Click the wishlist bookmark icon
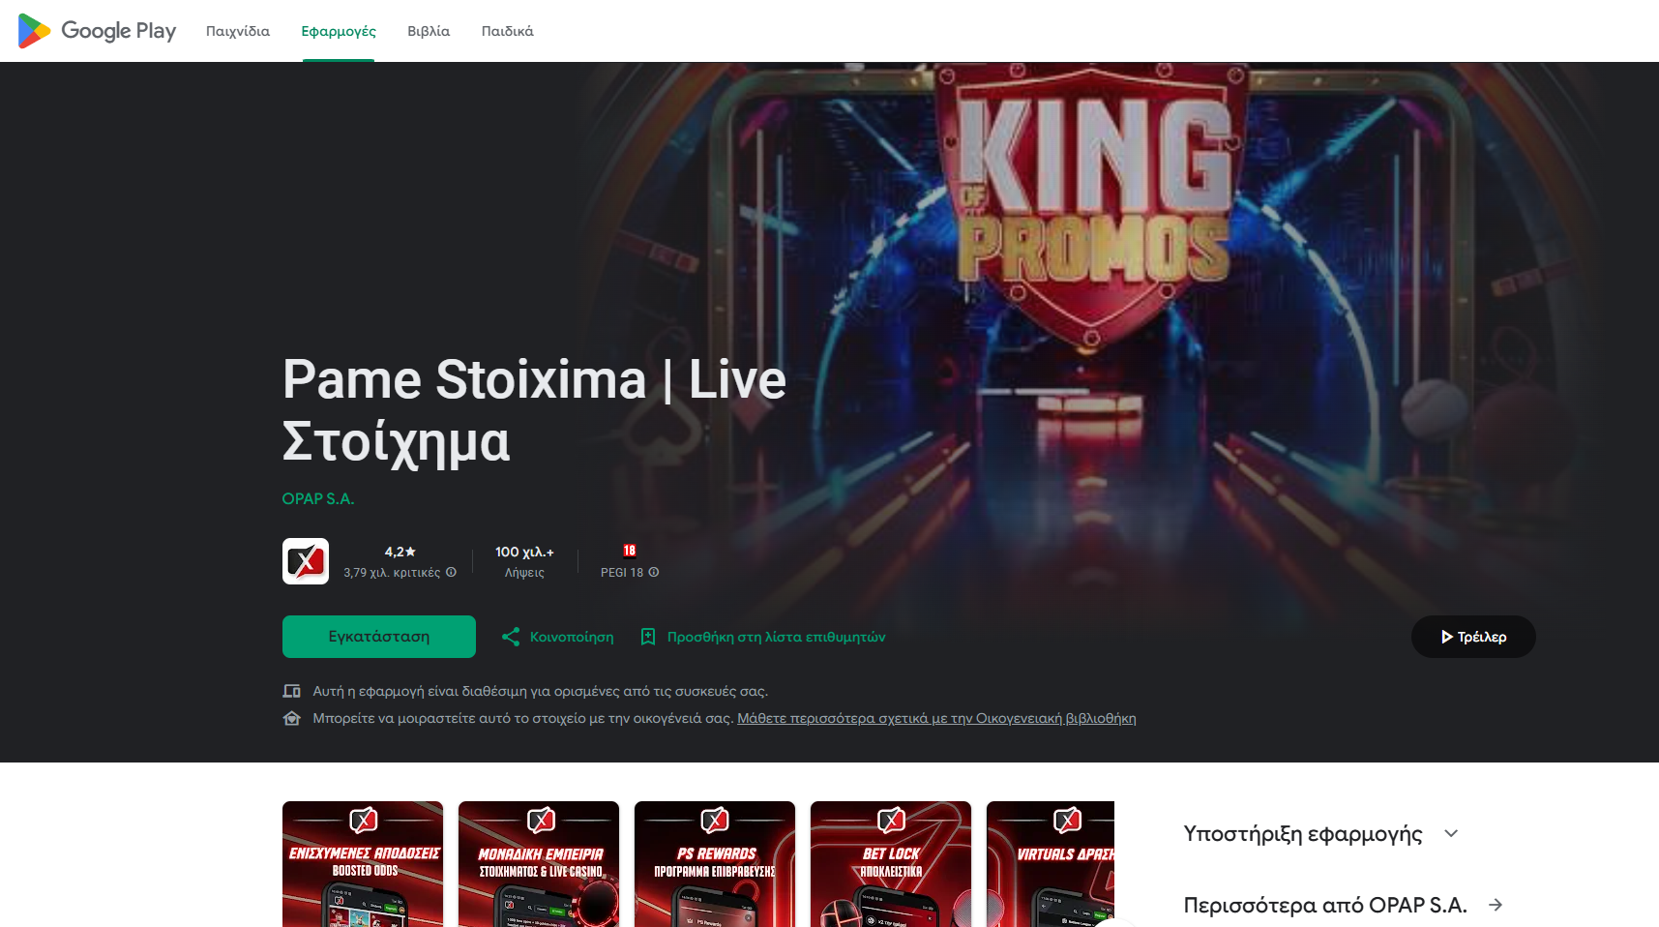Viewport: 1659px width, 927px height. (x=648, y=637)
